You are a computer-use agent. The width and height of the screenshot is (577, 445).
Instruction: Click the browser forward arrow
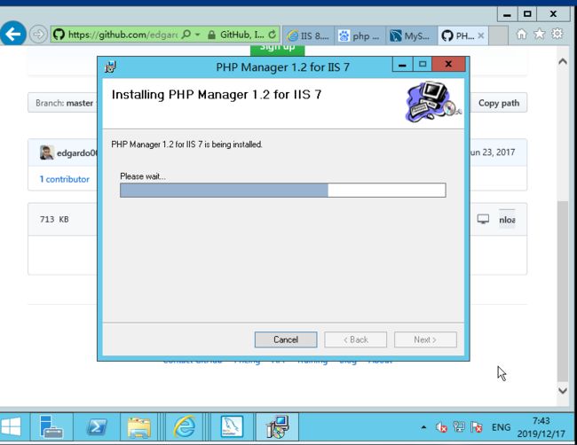click(x=38, y=35)
